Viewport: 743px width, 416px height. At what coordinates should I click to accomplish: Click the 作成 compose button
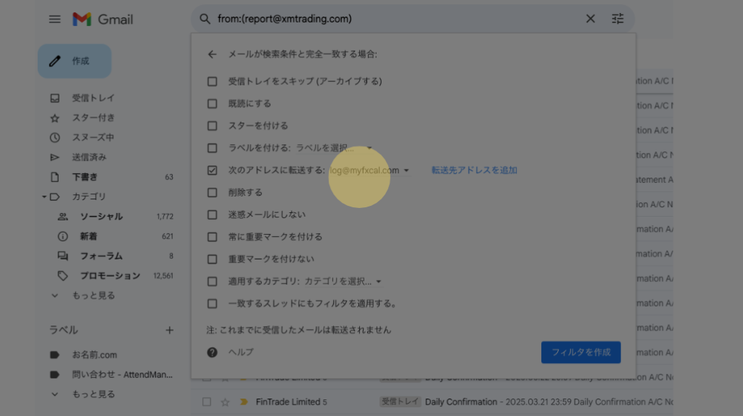click(x=75, y=62)
